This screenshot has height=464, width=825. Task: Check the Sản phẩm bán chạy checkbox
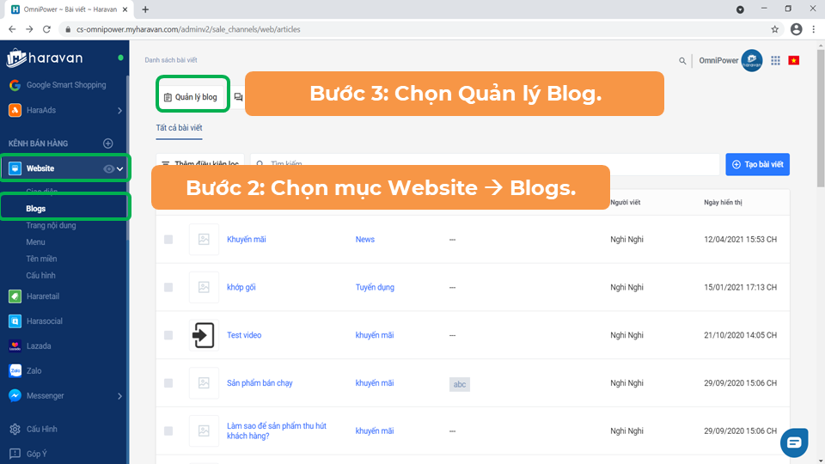tap(168, 383)
